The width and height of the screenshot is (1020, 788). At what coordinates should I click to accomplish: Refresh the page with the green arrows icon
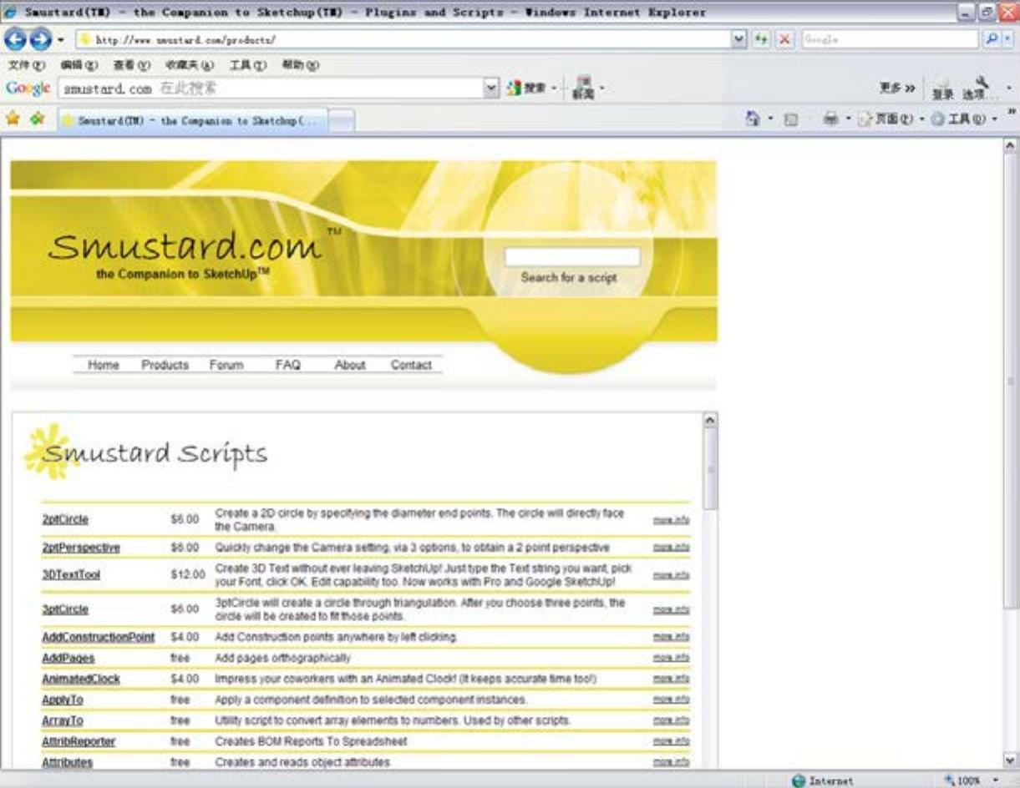tap(761, 39)
